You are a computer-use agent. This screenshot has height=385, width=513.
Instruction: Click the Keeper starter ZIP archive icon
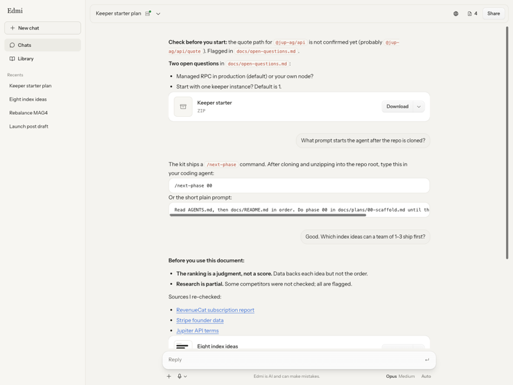click(183, 107)
